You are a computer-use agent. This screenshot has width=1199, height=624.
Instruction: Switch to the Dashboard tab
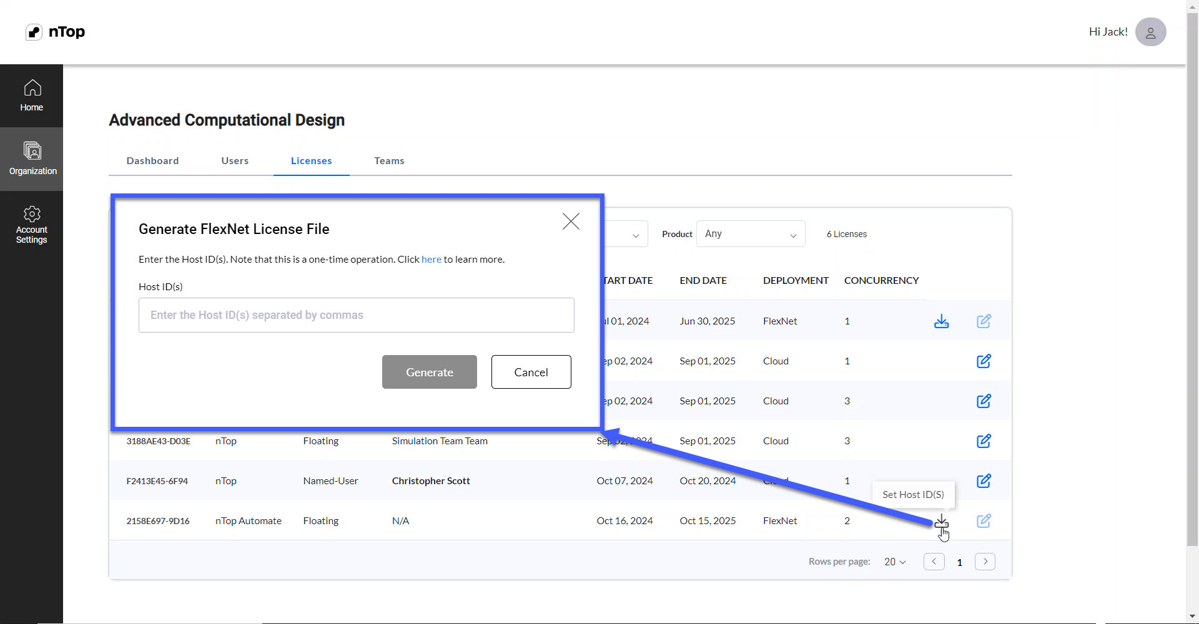[x=152, y=161]
